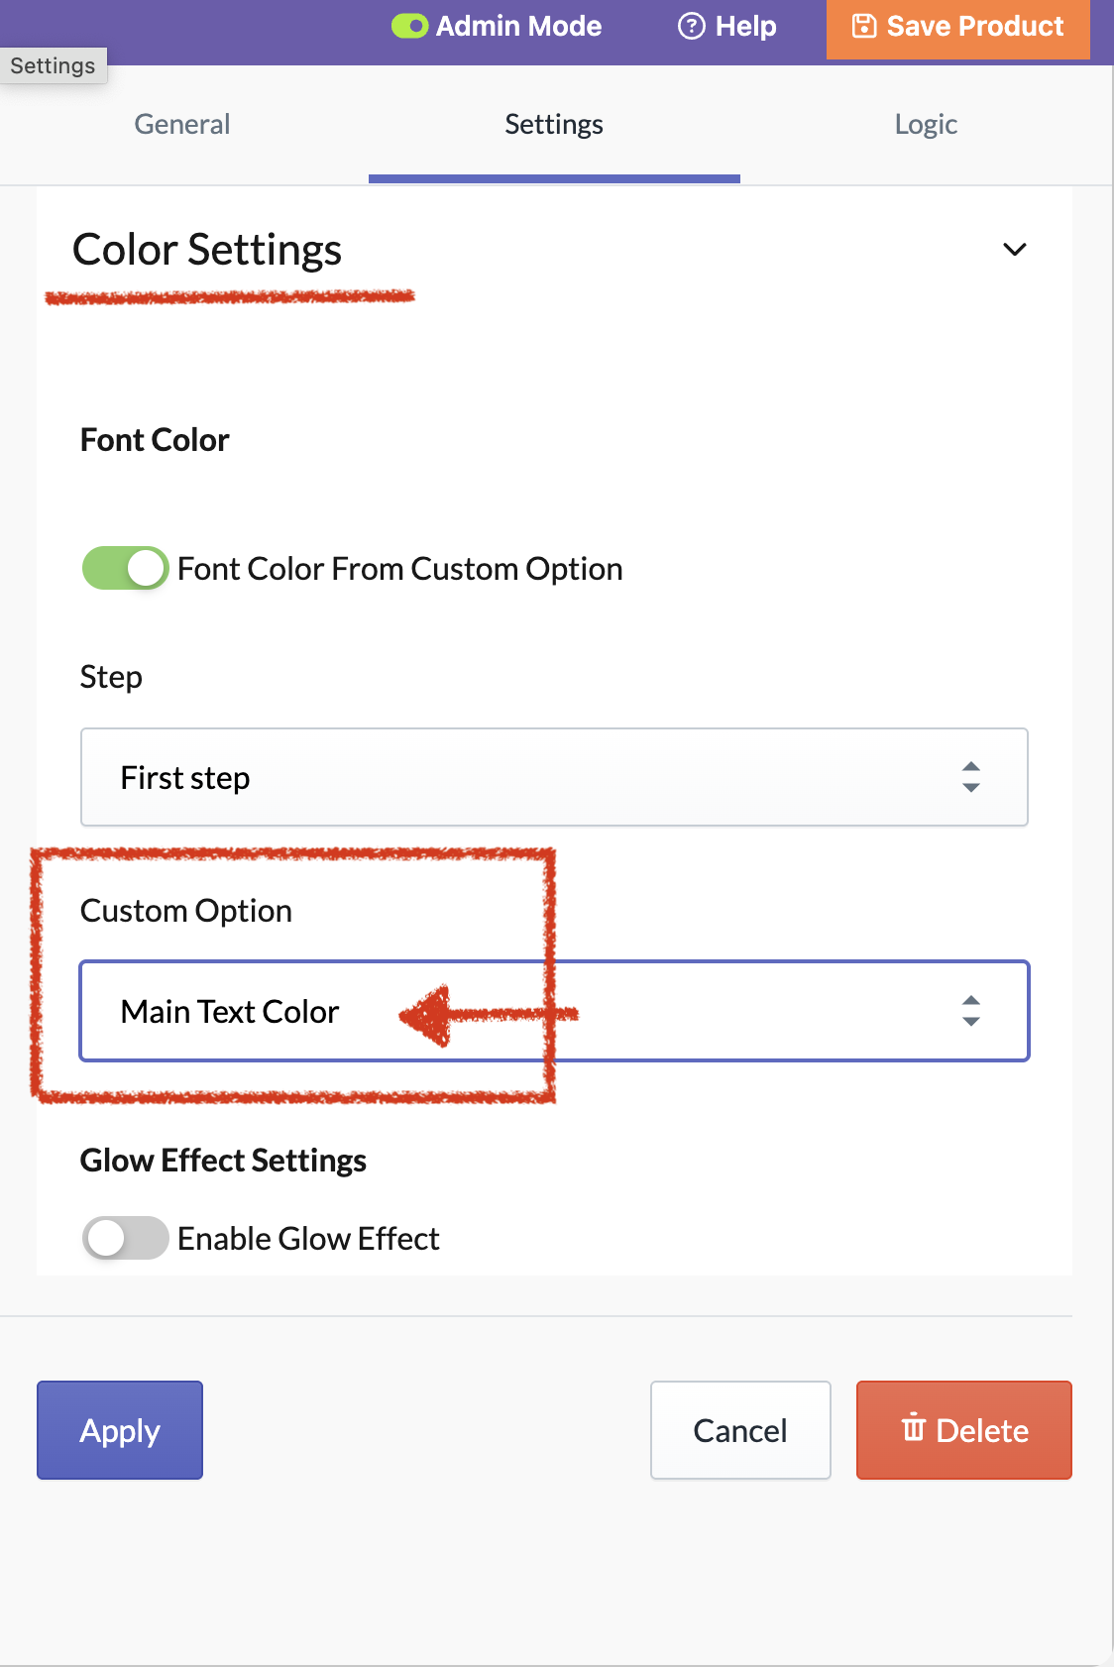
Task: Click the Save Product floppy disk icon
Action: coord(864,26)
